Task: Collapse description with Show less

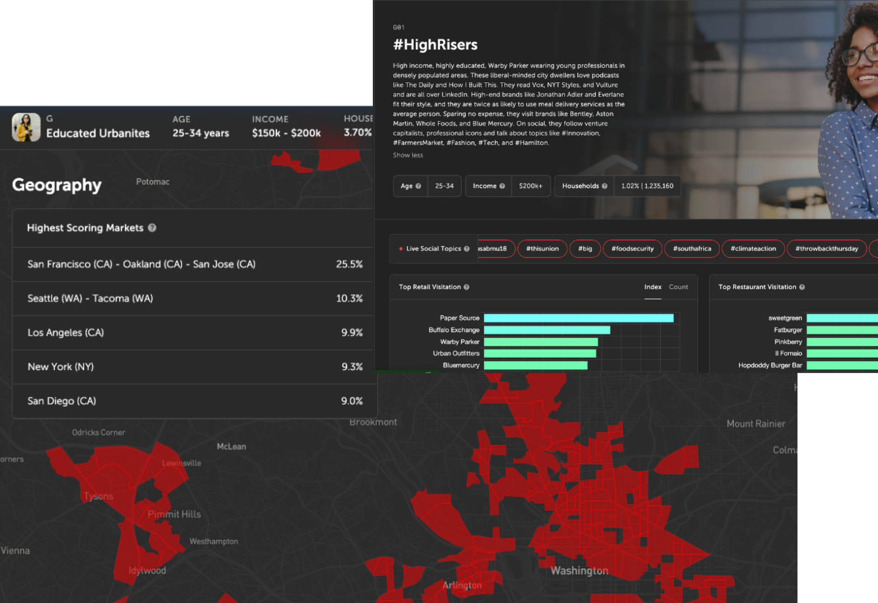Action: click(408, 155)
